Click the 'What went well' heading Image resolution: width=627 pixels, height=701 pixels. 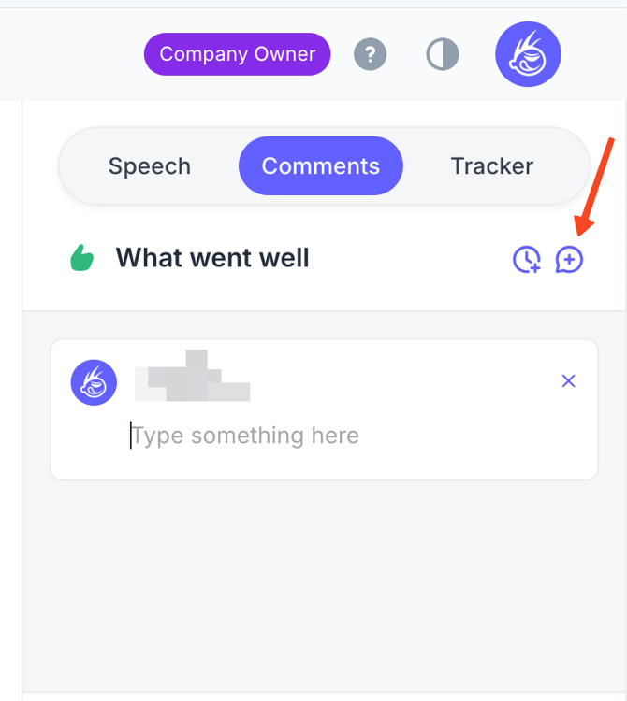[212, 258]
